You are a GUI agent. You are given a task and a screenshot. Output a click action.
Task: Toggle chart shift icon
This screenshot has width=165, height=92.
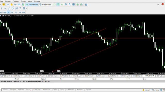tap(81, 5)
